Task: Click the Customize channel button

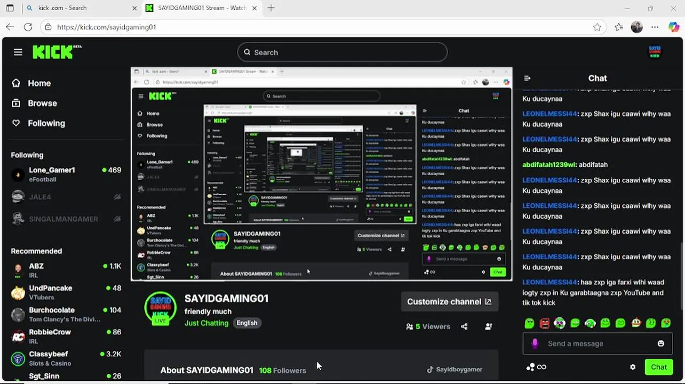Action: pos(449,301)
